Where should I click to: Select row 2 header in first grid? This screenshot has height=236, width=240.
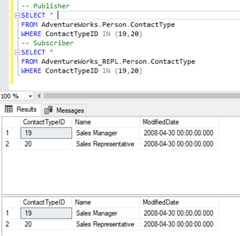point(11,144)
